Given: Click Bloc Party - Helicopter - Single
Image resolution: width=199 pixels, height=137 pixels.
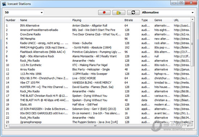Looking at the screenshot, I should (91, 69).
